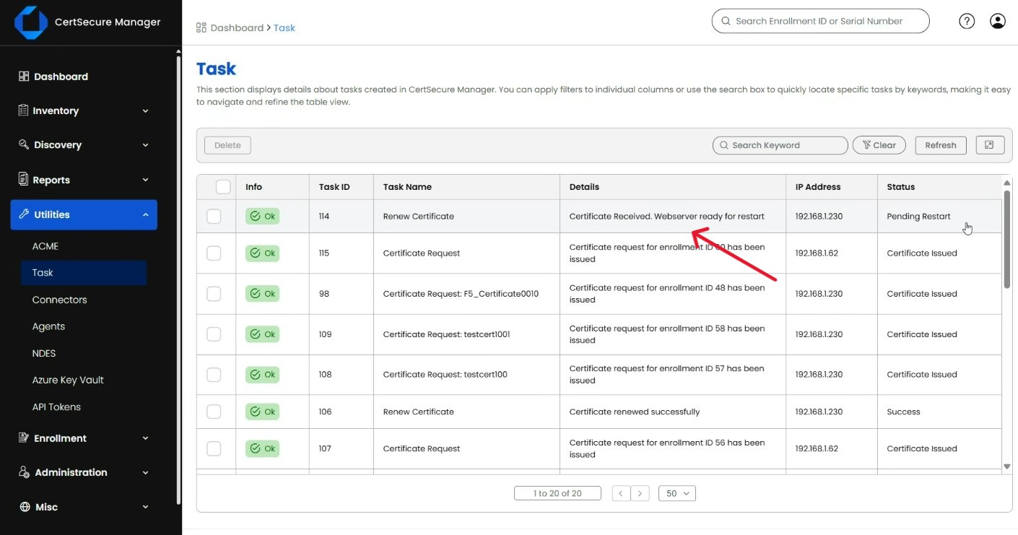This screenshot has width=1018, height=535.
Task: Go to next page arrow in pagination
Action: coord(640,494)
